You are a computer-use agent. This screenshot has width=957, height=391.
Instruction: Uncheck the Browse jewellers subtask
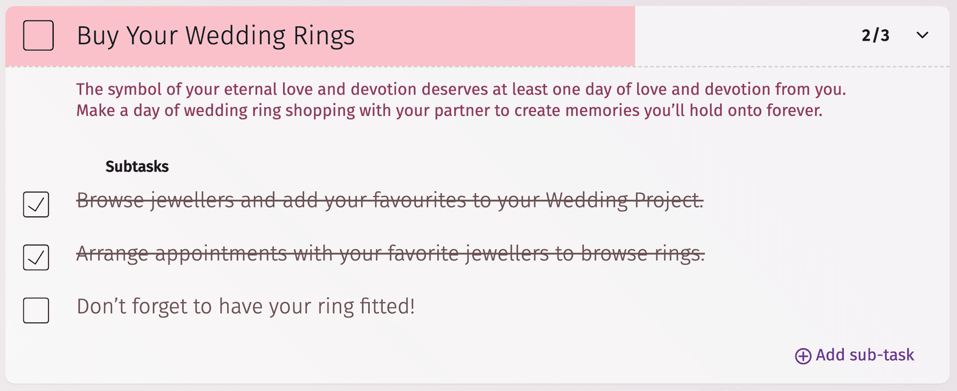(x=36, y=204)
